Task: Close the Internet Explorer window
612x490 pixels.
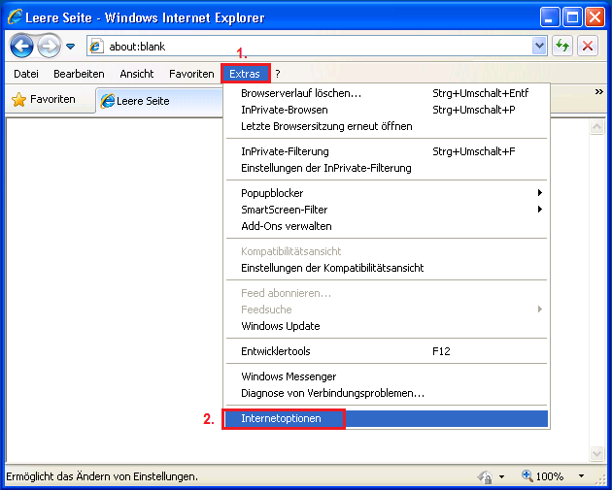Action: click(x=595, y=17)
